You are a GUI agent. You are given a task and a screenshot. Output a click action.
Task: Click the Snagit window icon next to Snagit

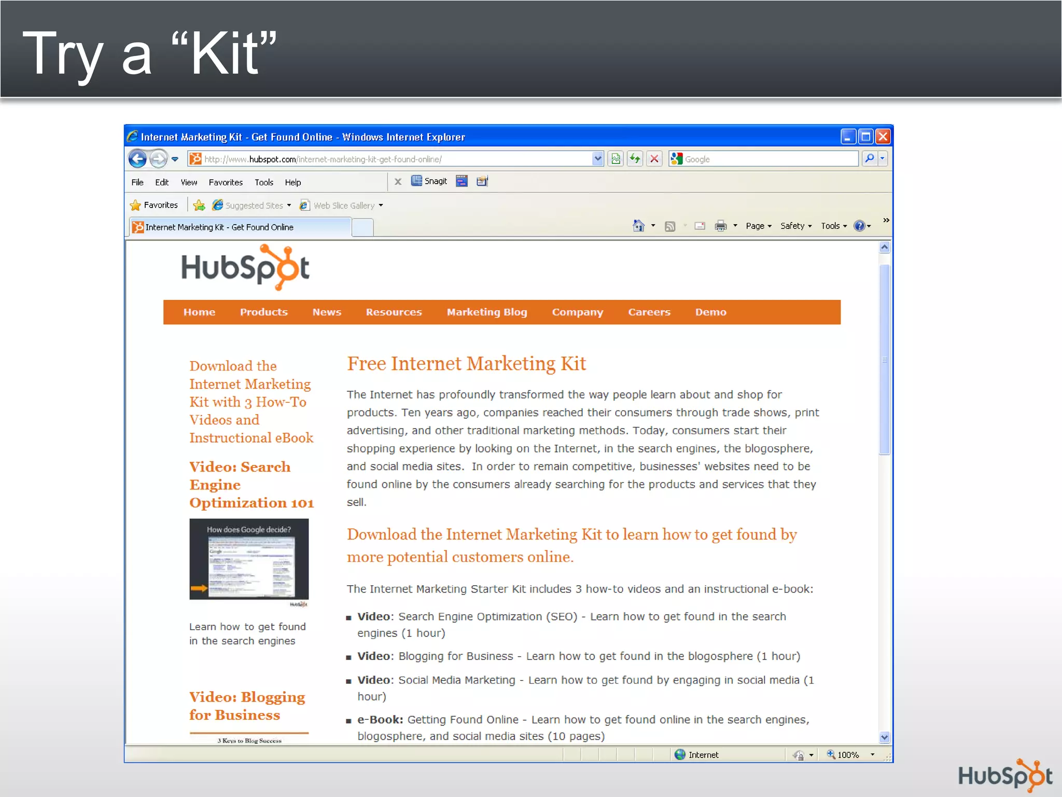[462, 181]
